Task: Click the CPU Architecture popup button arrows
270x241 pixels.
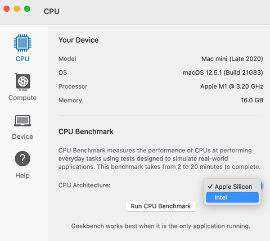Action: coord(262,186)
